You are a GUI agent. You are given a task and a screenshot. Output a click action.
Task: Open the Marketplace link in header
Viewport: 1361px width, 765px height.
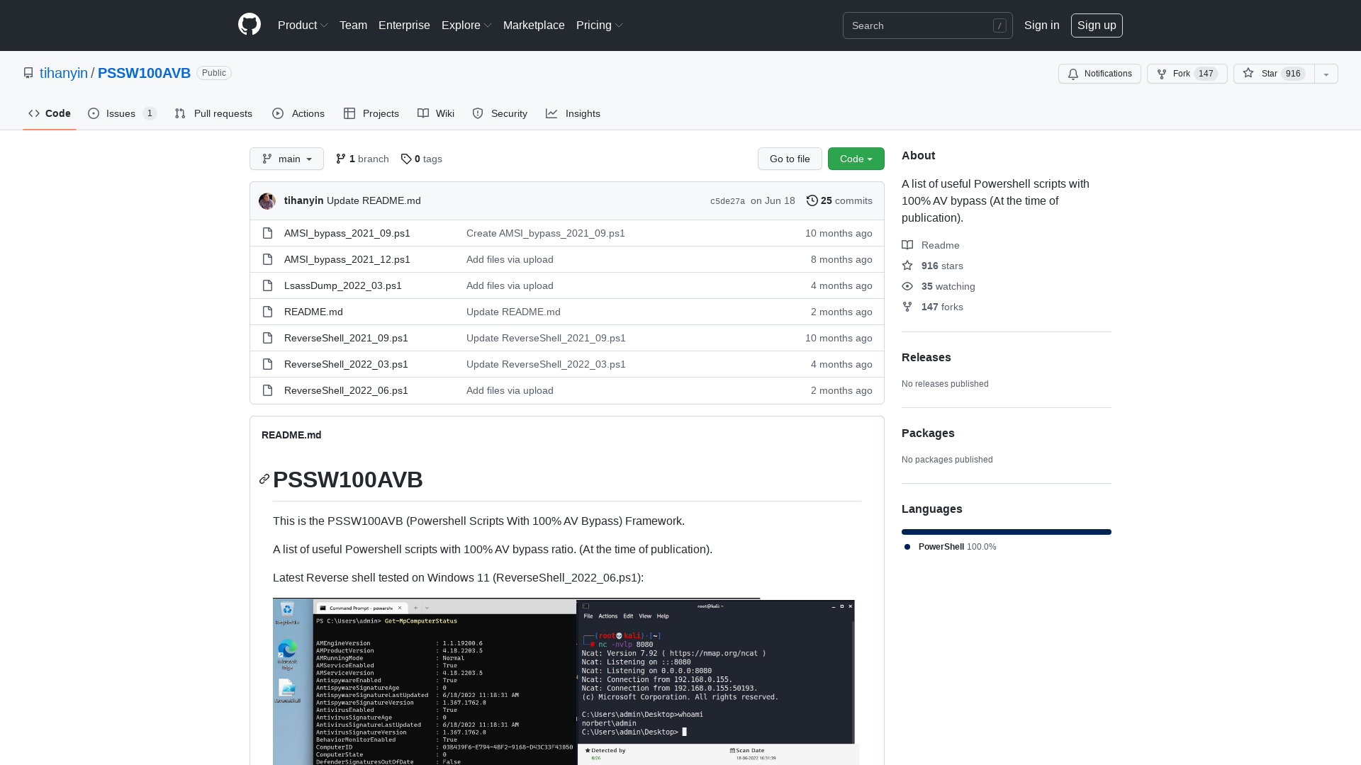point(534,25)
